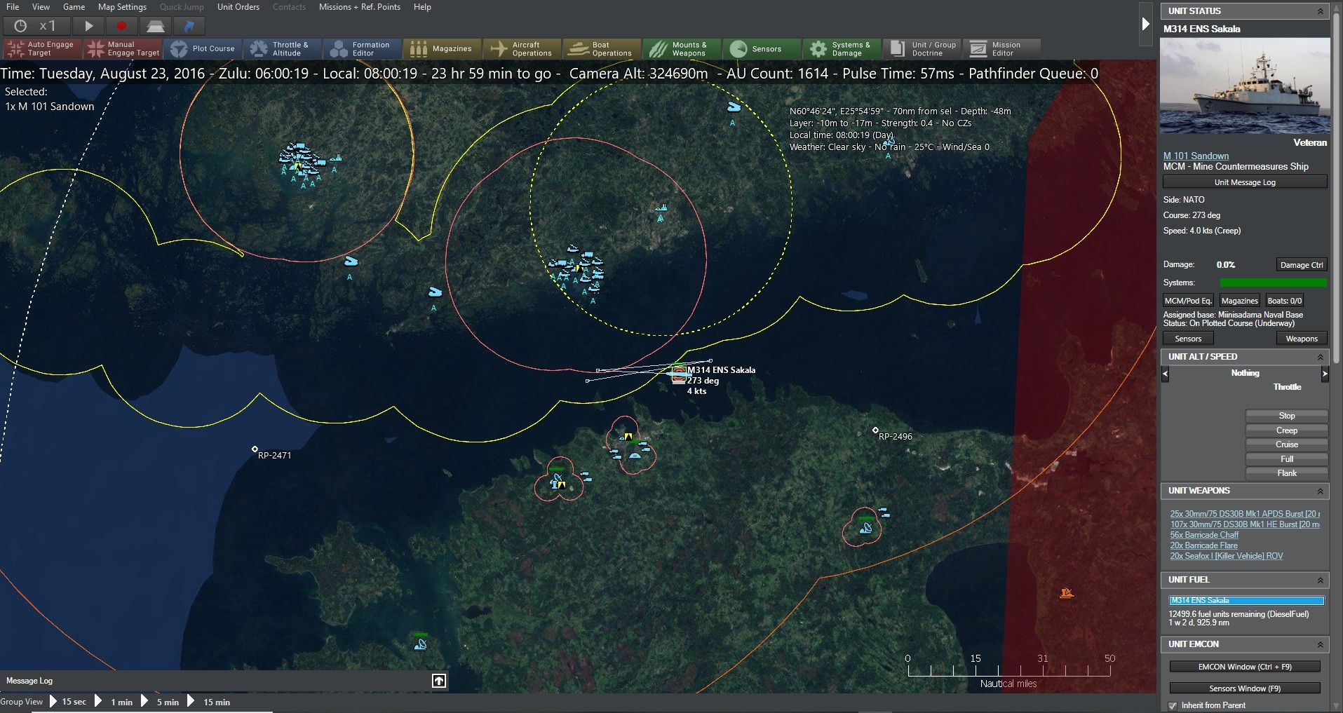Open the Unit Message Log
The width and height of the screenshot is (1343, 713).
(1245, 182)
